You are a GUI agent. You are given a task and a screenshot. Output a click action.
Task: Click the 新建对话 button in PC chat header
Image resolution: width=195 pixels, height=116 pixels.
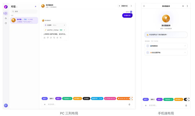point(123,6)
